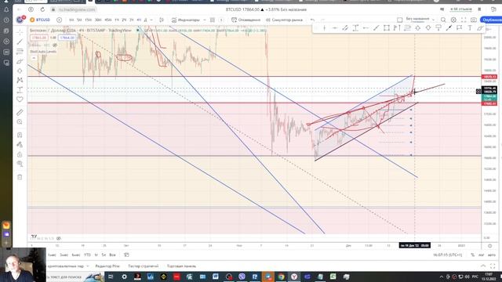Select horizontal line in favorites drawing bar

[x=335, y=28]
